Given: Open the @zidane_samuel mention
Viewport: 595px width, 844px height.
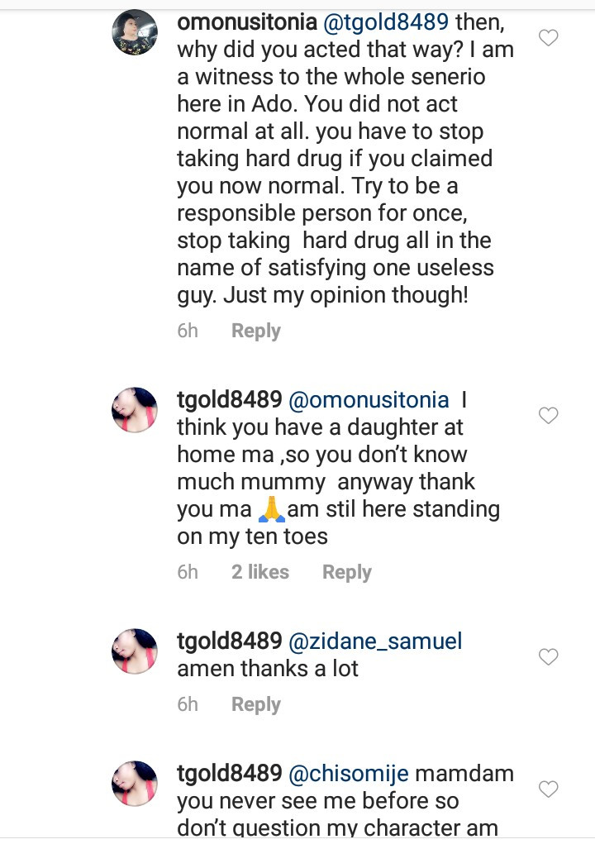Looking at the screenshot, I should click(x=374, y=641).
